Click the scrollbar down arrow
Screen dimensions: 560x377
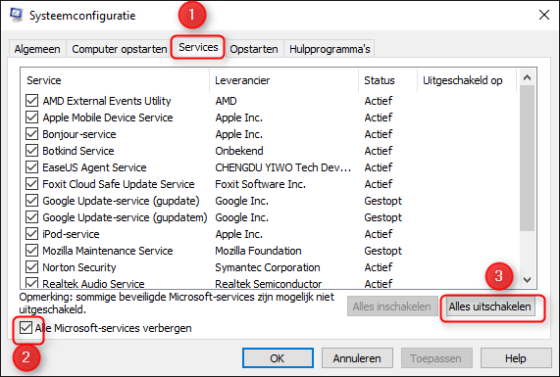(x=527, y=280)
